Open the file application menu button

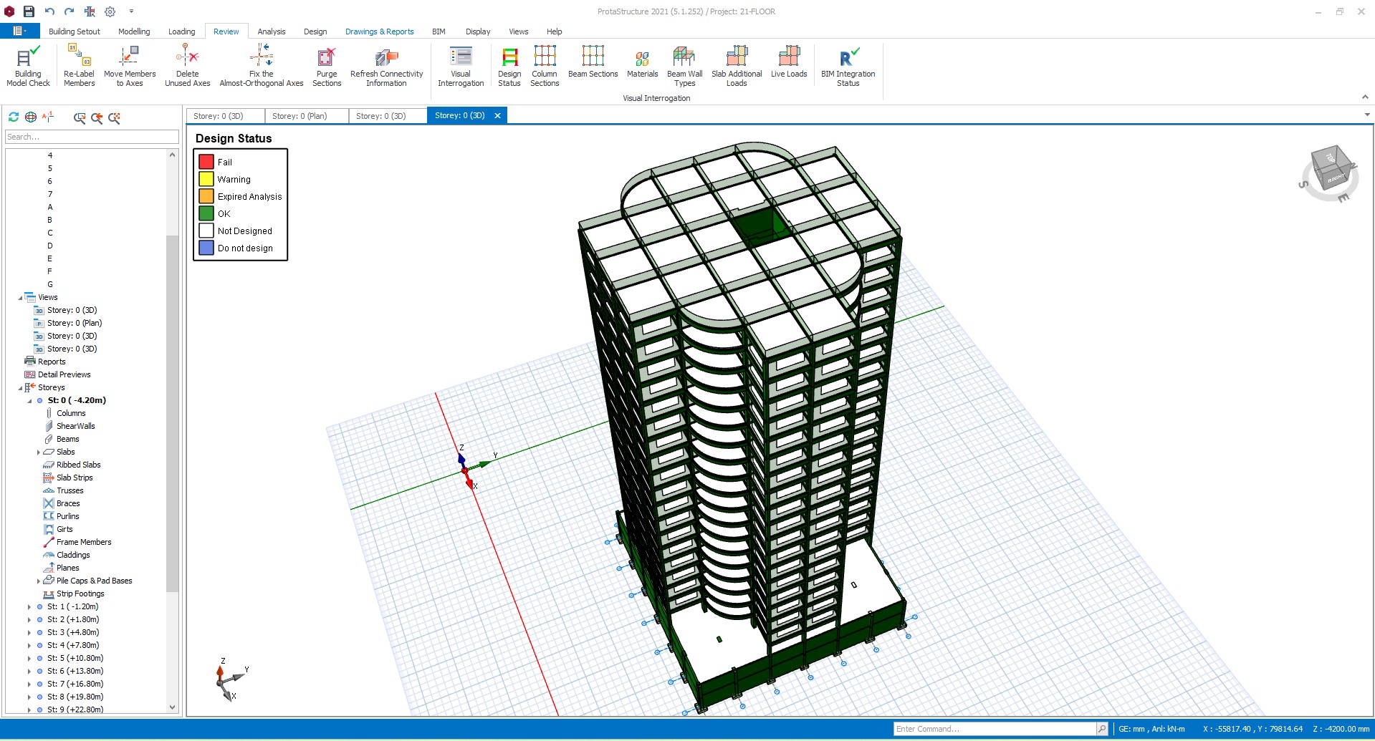pyautogui.click(x=19, y=31)
